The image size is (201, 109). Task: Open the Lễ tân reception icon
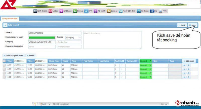click(x=50, y=11)
